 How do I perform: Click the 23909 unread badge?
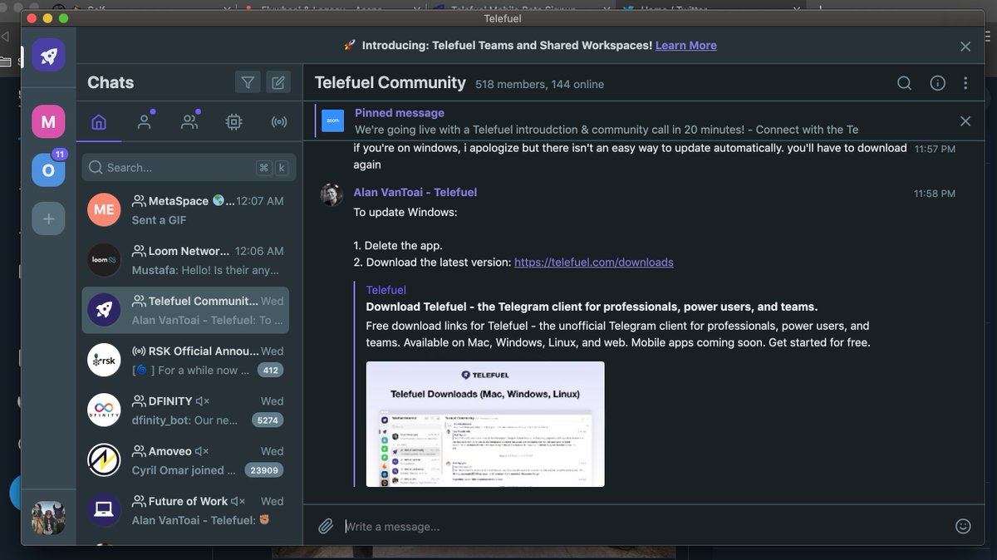[264, 470]
